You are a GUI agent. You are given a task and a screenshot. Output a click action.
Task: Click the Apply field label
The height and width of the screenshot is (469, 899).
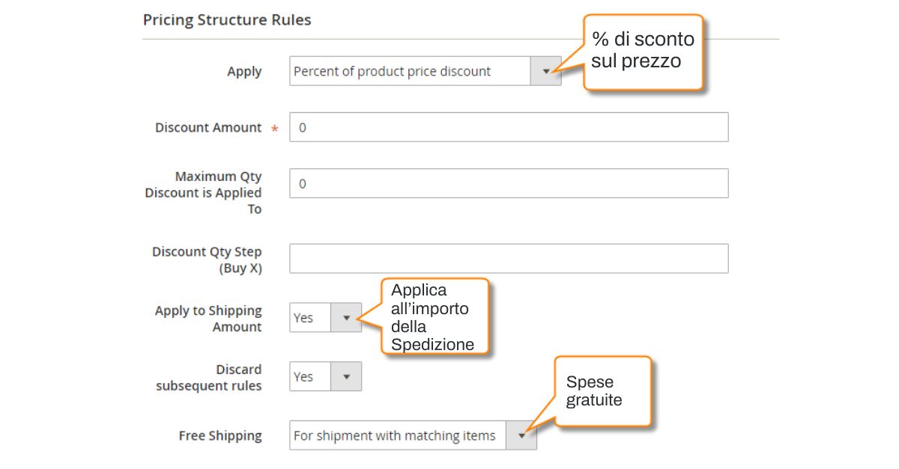point(244,72)
